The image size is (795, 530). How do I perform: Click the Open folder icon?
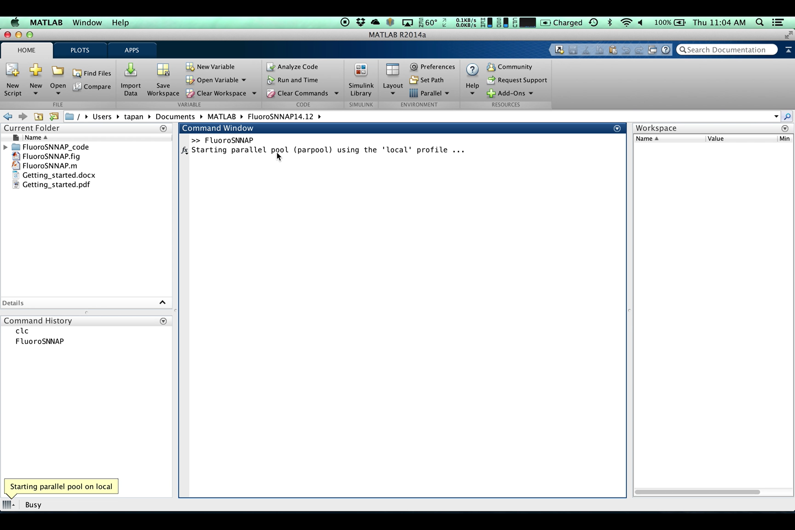pyautogui.click(x=58, y=71)
